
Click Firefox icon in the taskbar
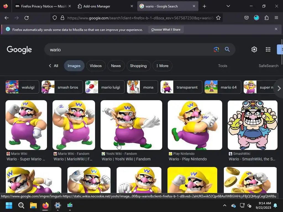coord(46,205)
